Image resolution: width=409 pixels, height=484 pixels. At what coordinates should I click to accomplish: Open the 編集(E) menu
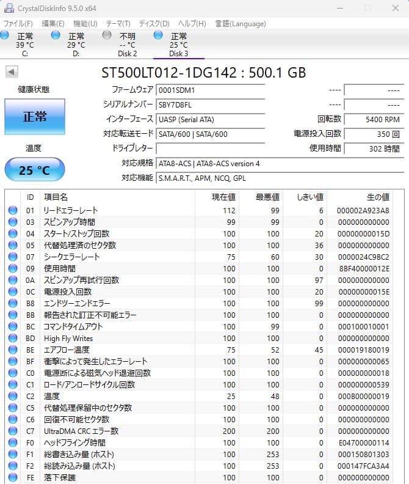[52, 24]
